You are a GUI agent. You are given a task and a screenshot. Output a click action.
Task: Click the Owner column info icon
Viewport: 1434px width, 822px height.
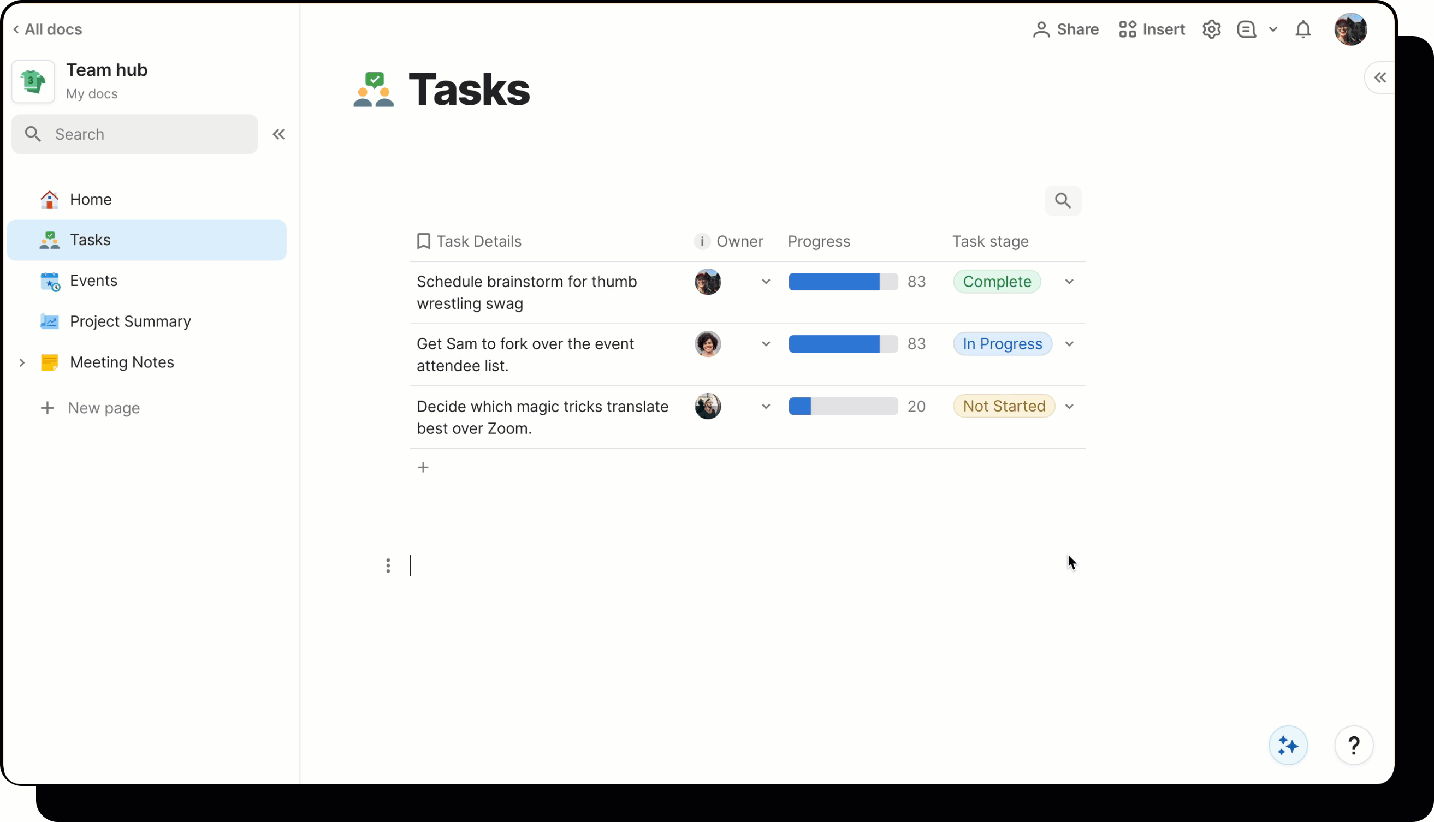(x=702, y=242)
